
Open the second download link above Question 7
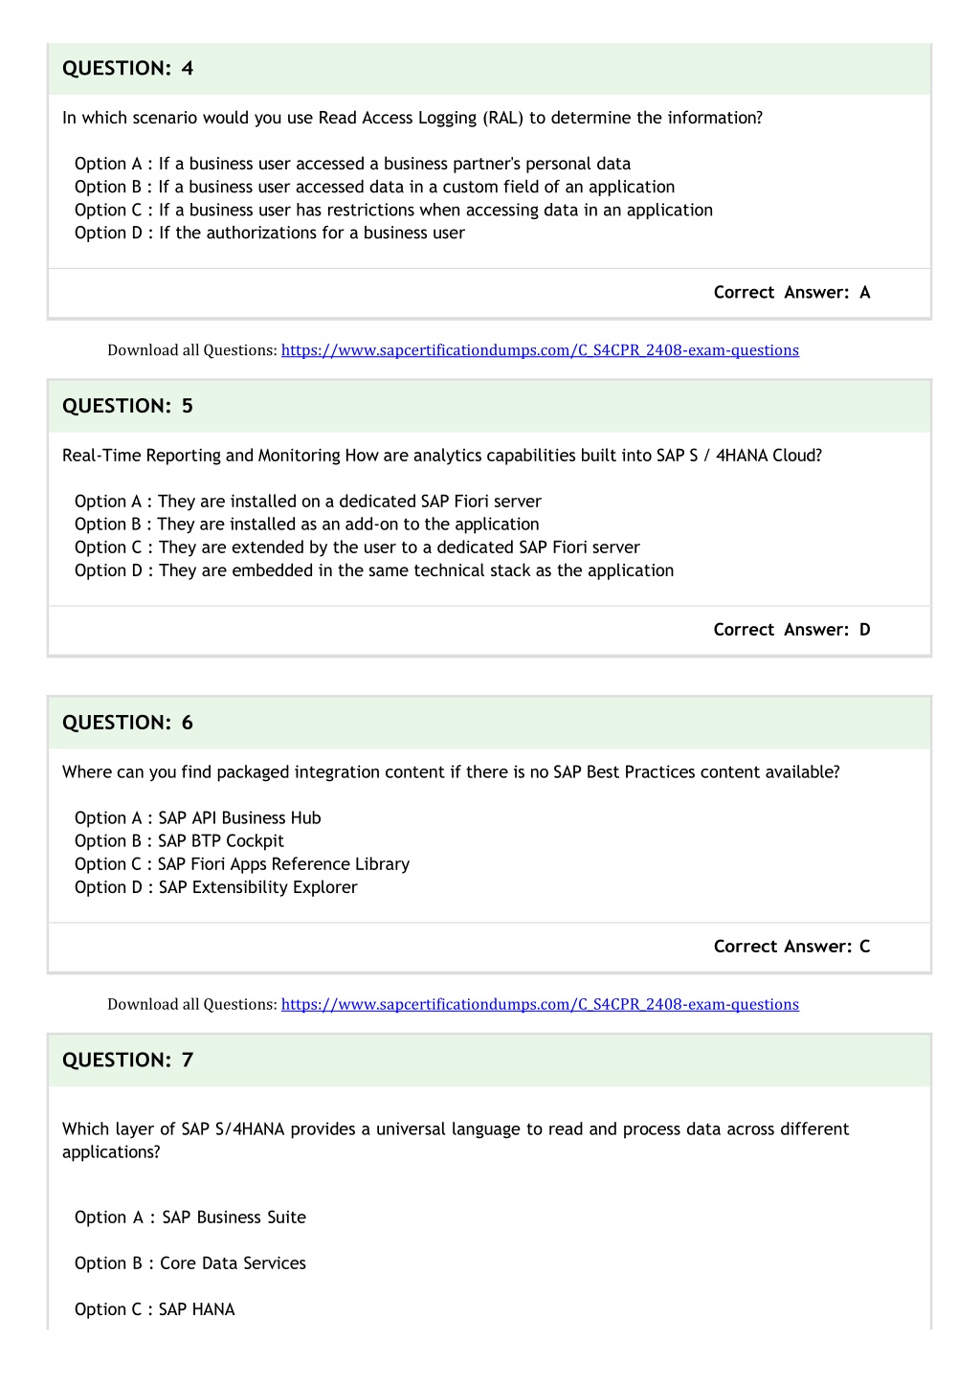(540, 1004)
